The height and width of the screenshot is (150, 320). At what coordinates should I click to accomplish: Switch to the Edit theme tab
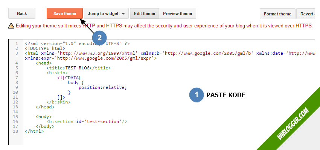[144, 13]
